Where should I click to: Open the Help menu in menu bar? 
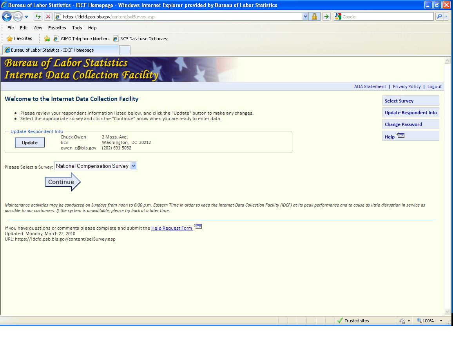click(92, 28)
